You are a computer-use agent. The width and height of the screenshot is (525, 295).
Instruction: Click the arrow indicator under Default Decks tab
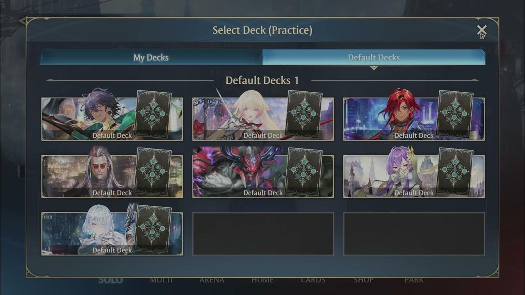(374, 68)
